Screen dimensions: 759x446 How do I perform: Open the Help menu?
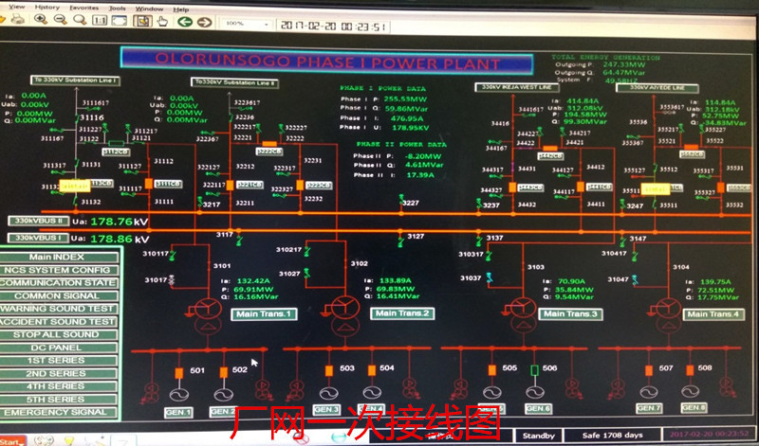pos(181,9)
